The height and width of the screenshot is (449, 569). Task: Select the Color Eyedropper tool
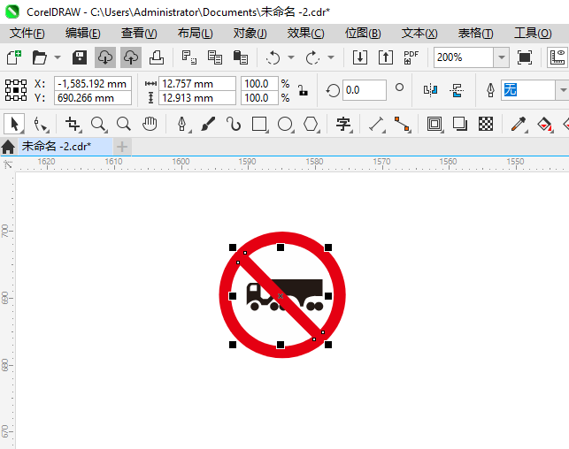(519, 124)
